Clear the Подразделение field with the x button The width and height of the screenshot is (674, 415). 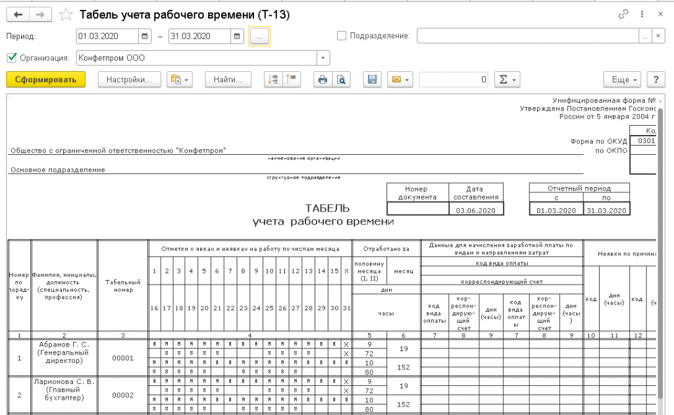click(658, 36)
